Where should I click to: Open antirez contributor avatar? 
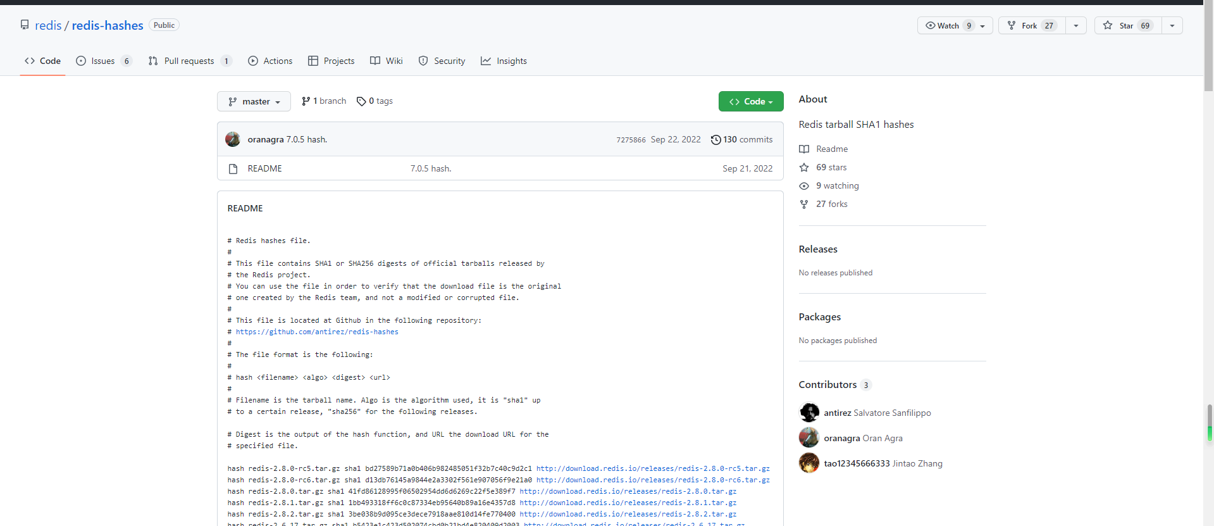pyautogui.click(x=809, y=413)
